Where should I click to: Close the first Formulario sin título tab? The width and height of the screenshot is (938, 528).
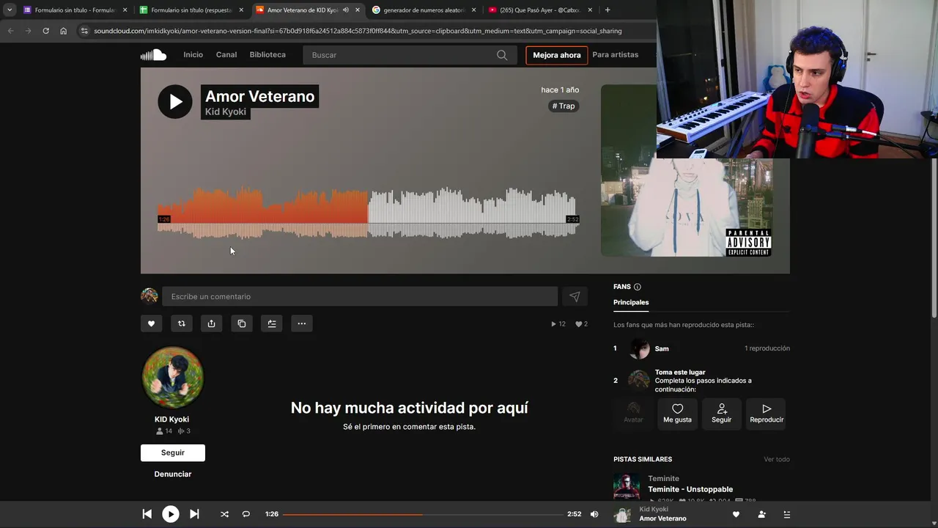125,10
